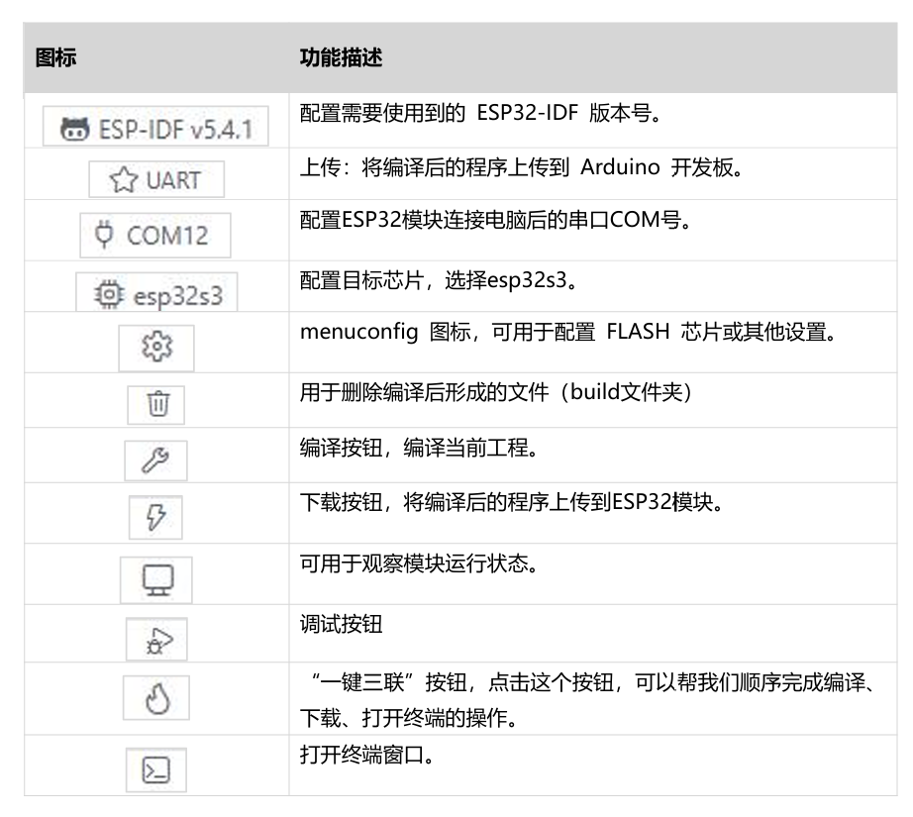Click the 串口COM号 description text
This screenshot has width=913, height=817.
point(485,219)
